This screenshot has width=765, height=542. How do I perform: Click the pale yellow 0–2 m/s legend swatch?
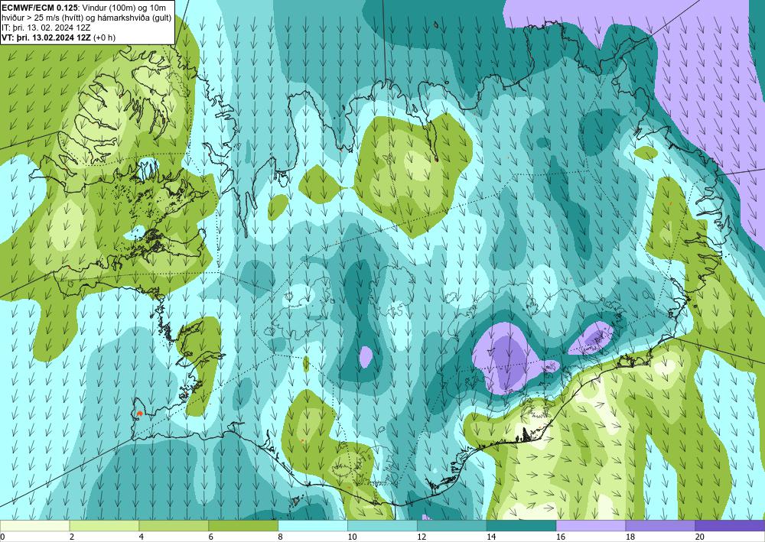[34, 525]
